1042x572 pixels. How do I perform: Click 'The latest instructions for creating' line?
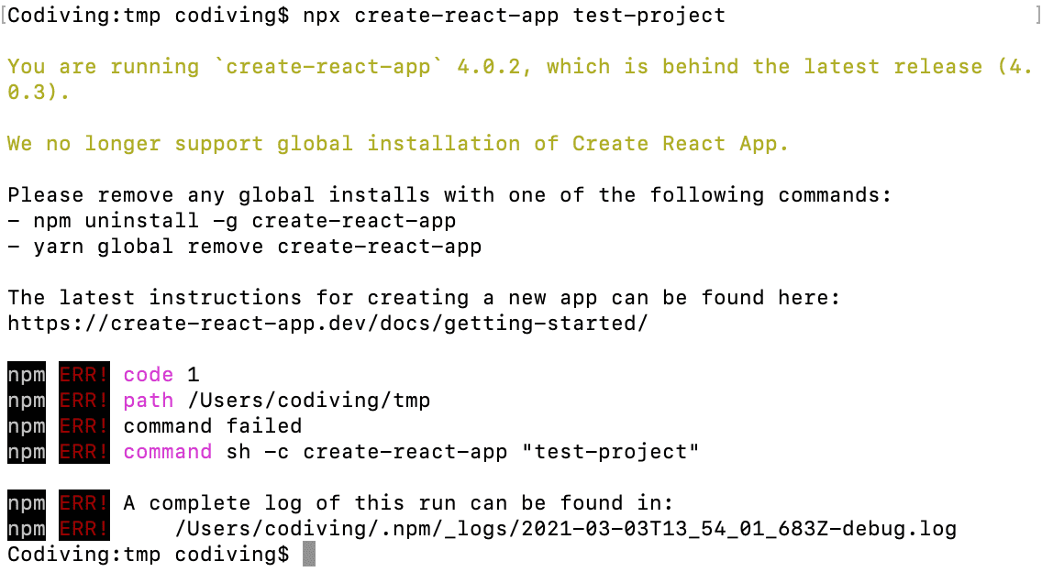click(x=424, y=298)
